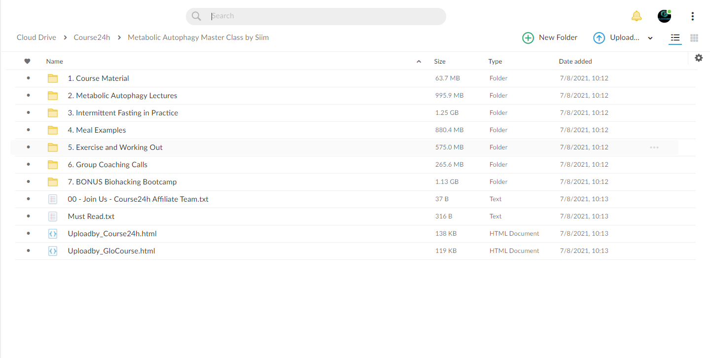
Task: Click text file icon of Must Read.txt
Action: [53, 216]
